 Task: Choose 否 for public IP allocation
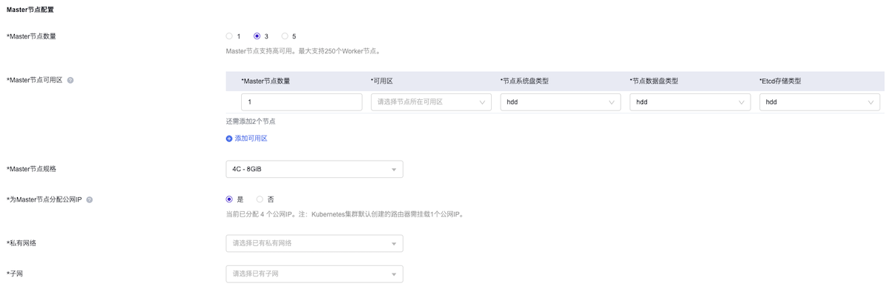(x=260, y=199)
